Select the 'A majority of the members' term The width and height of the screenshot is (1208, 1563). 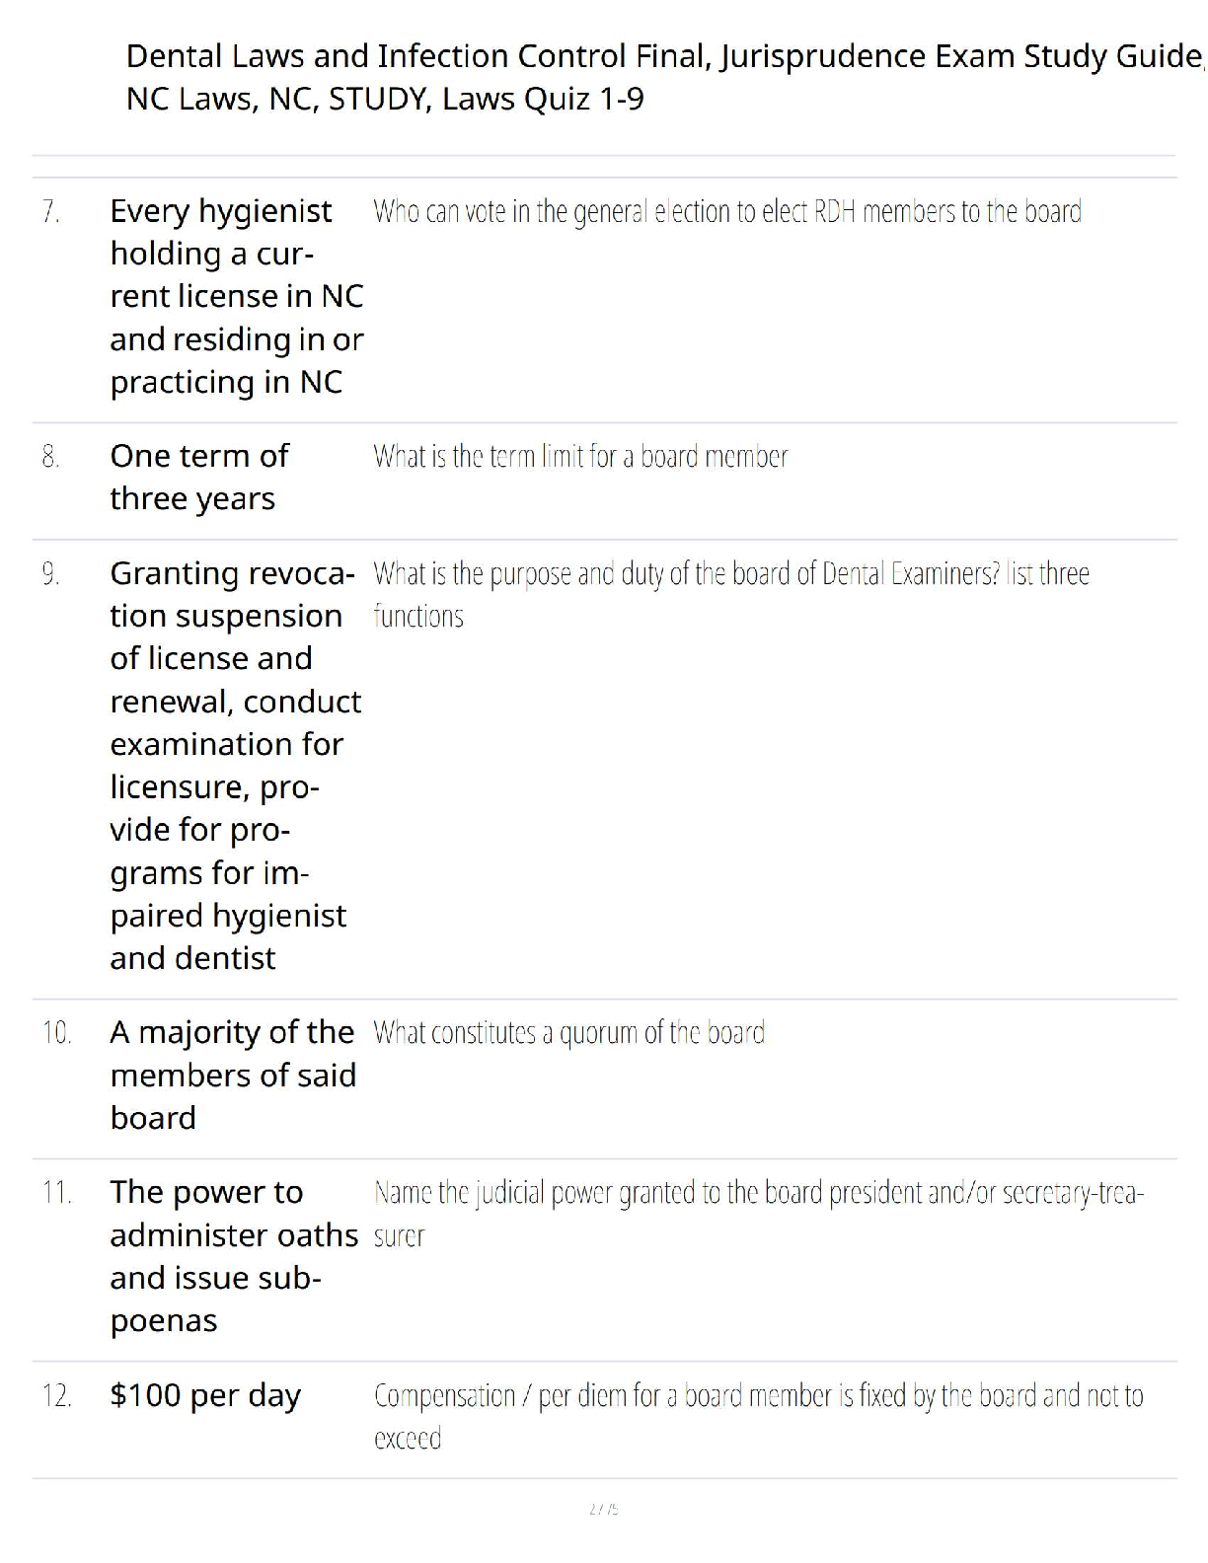pyautogui.click(x=232, y=1075)
